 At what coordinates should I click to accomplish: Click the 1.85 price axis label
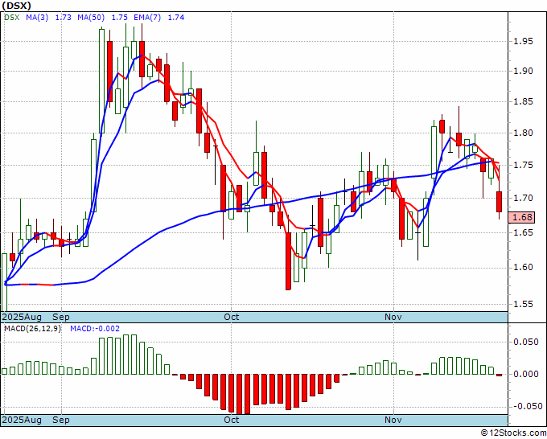point(524,102)
